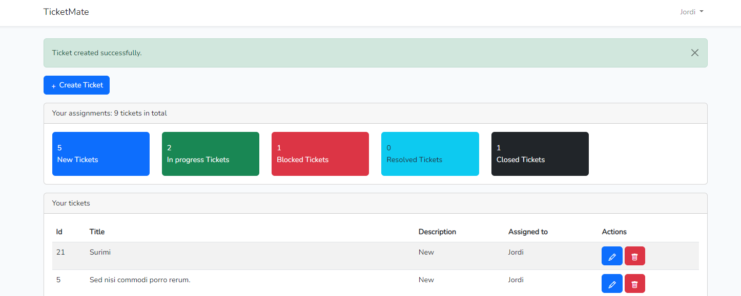Open the Closed Tickets card
This screenshot has height=296, width=741.
540,153
